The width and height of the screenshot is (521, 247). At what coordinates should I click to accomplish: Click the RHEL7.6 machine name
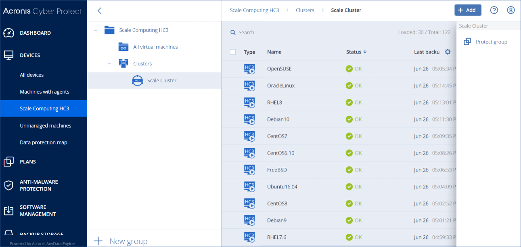(276, 237)
